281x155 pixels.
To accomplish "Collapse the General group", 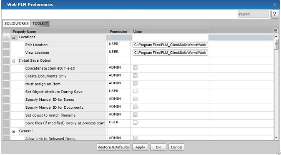I will click(x=14, y=131).
